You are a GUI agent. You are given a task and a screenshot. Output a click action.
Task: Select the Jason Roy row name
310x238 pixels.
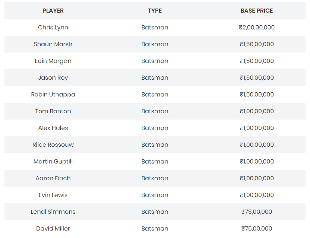pyautogui.click(x=53, y=78)
